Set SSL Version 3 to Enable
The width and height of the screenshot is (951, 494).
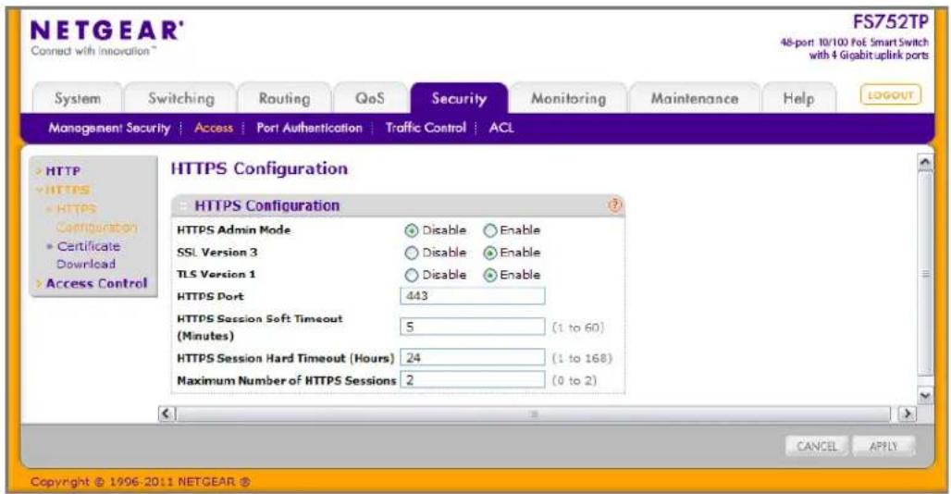[x=490, y=253]
